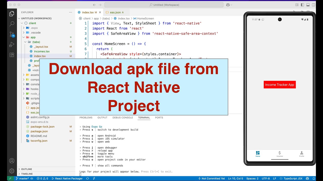Open the Explorer view in activity bar

pos(12,14)
